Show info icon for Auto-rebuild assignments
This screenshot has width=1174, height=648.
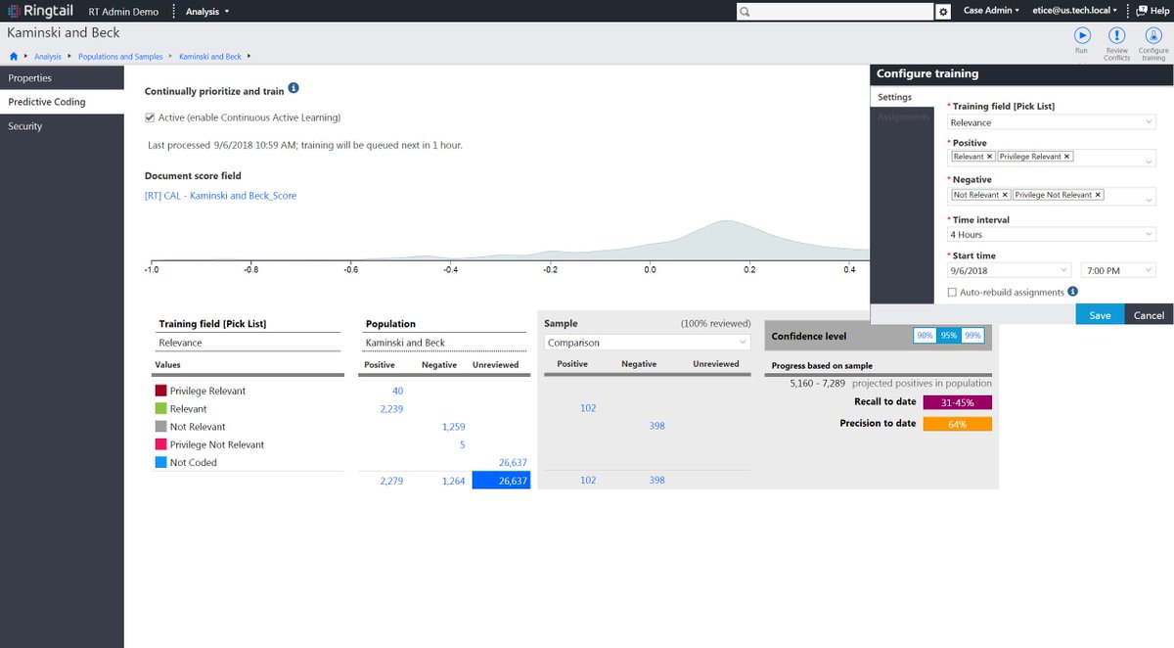1072,292
